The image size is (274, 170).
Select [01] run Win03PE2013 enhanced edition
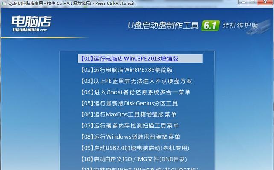tap(140, 59)
